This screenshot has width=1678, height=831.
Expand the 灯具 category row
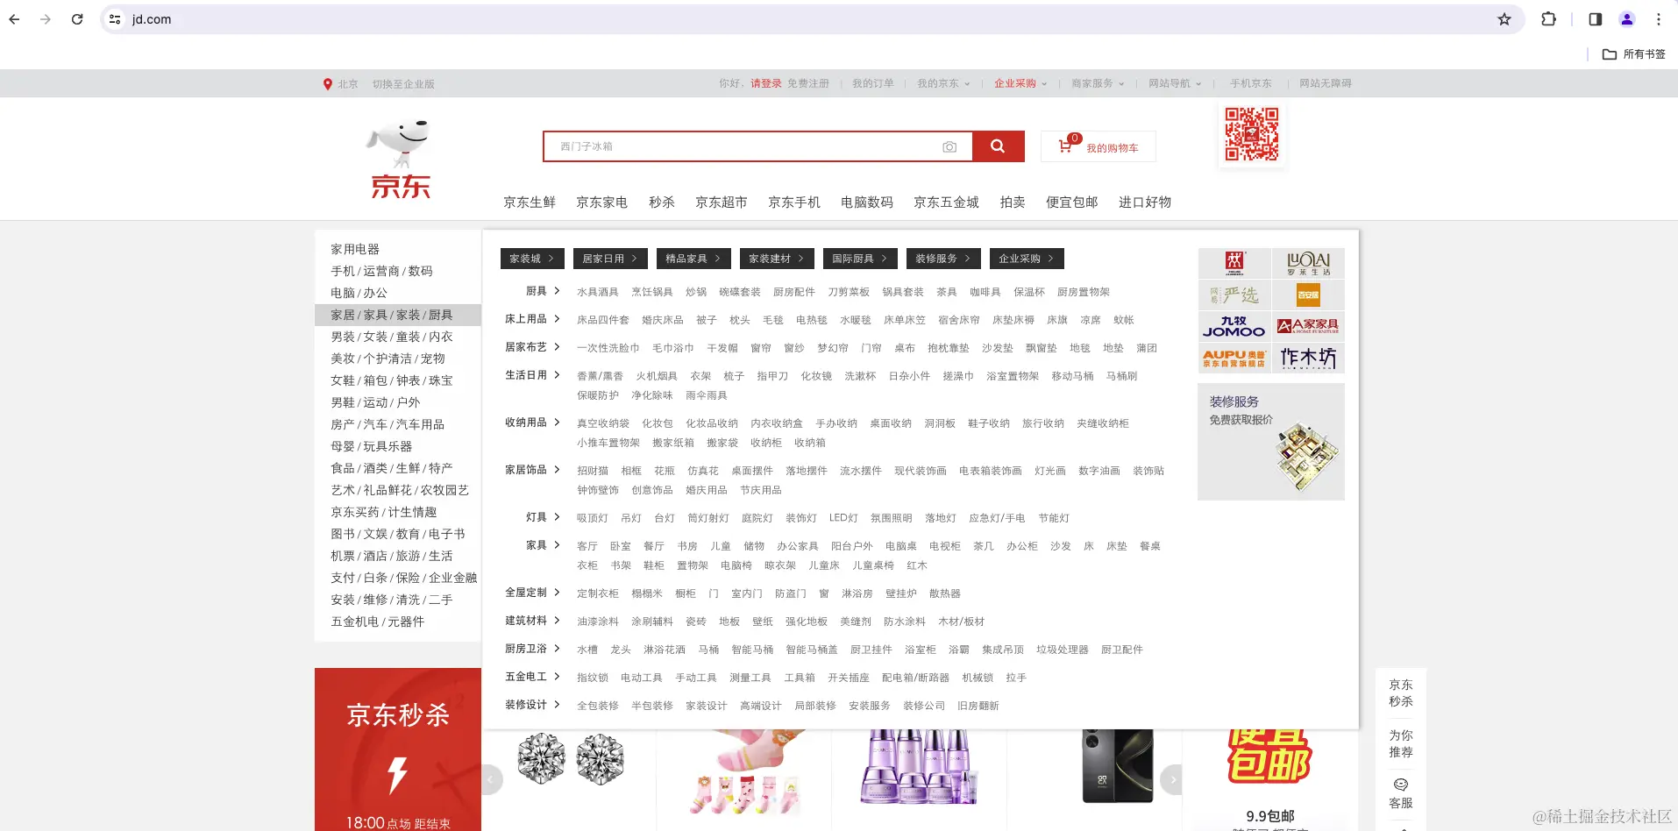(x=543, y=517)
